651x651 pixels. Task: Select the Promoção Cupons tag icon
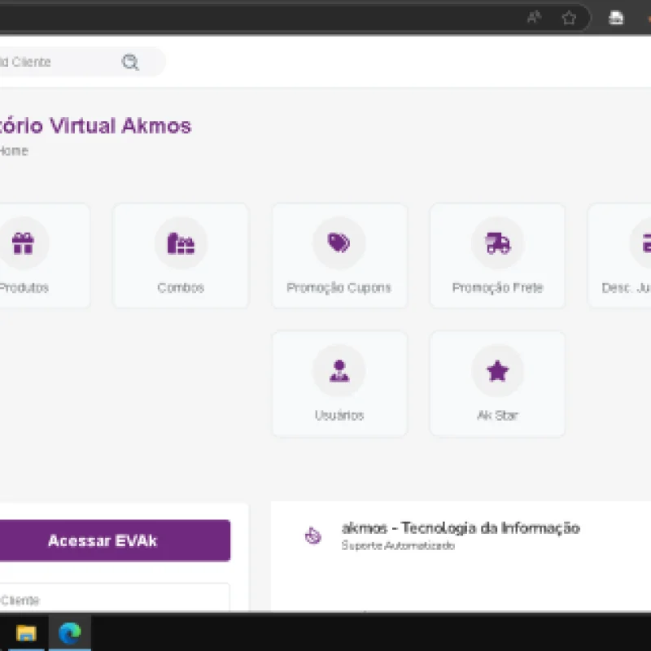click(339, 243)
